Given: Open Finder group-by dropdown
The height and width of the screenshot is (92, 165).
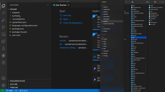Looking at the screenshot, I should (x=156, y=2).
